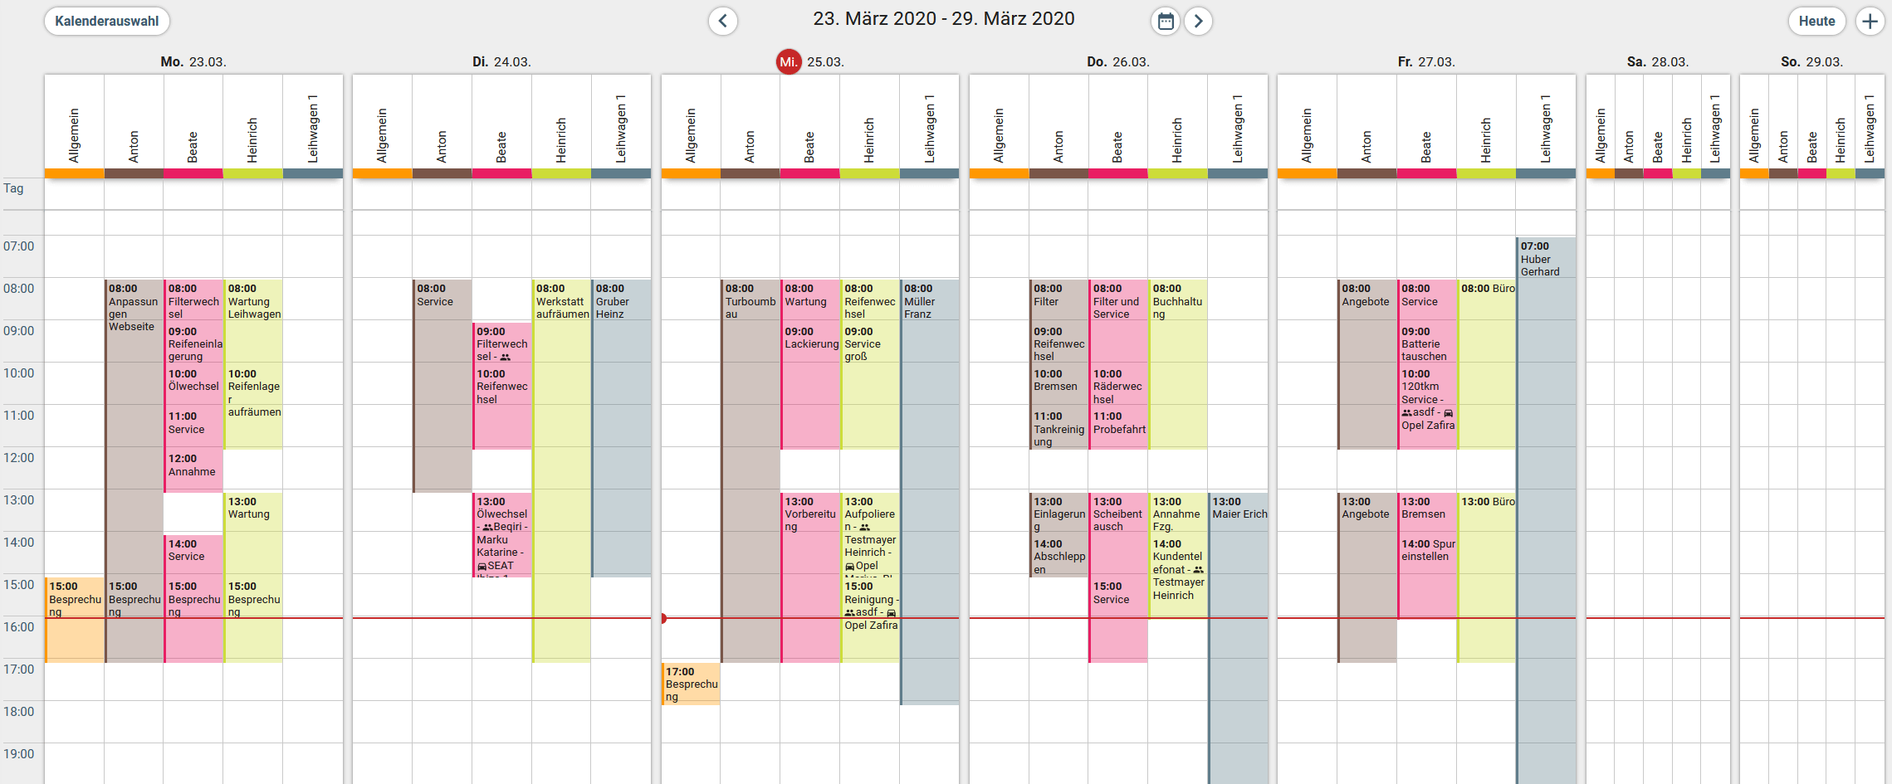
Task: Open Tuesday 08:00 Werkstatt aufräumen appointment
Action: click(x=562, y=470)
